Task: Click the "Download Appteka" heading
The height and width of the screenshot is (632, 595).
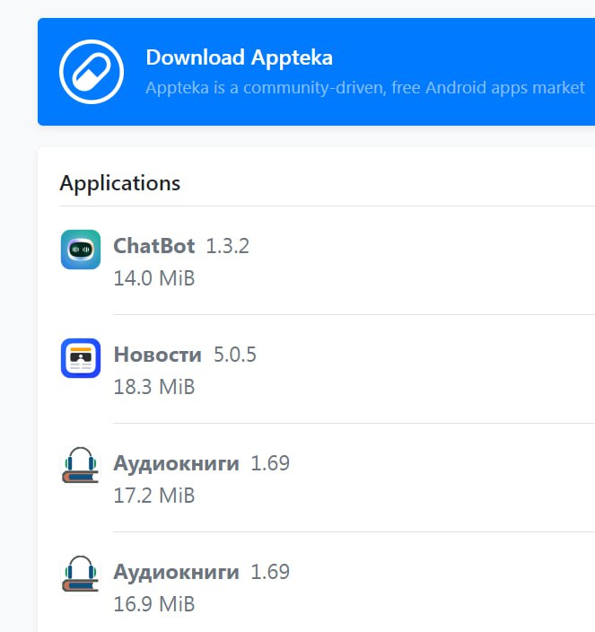Action: pos(239,58)
